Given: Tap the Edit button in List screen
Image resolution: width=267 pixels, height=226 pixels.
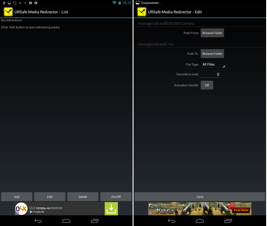Looking at the screenshot, I should pyautogui.click(x=50, y=197).
